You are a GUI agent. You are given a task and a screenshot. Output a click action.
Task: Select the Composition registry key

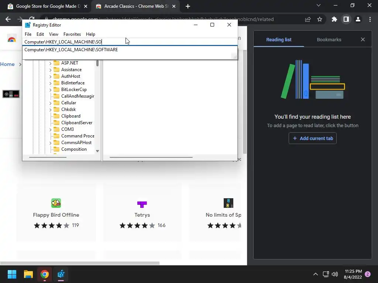click(x=74, y=149)
